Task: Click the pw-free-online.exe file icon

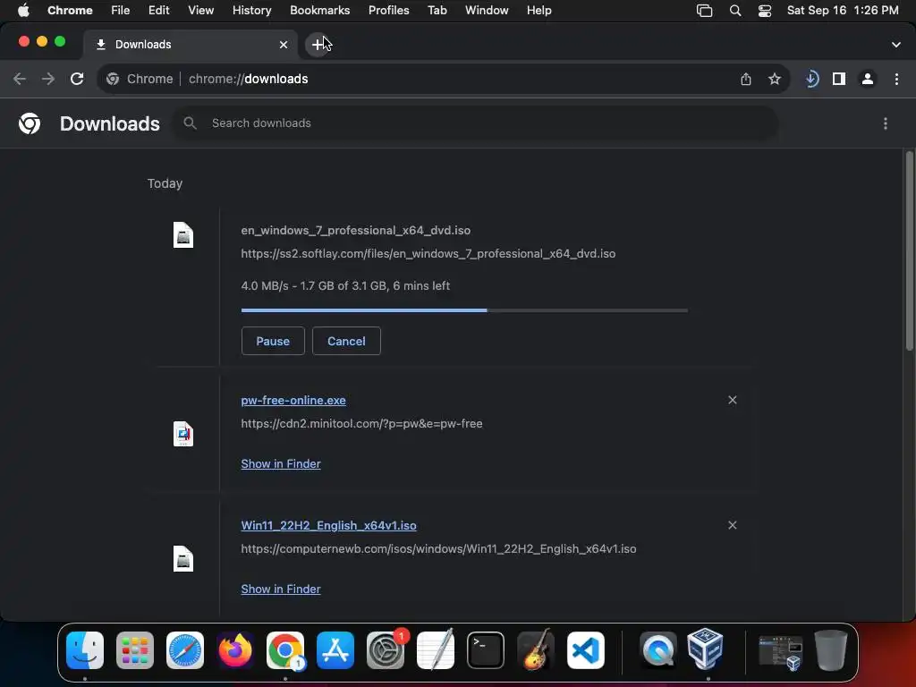Action: (x=183, y=434)
